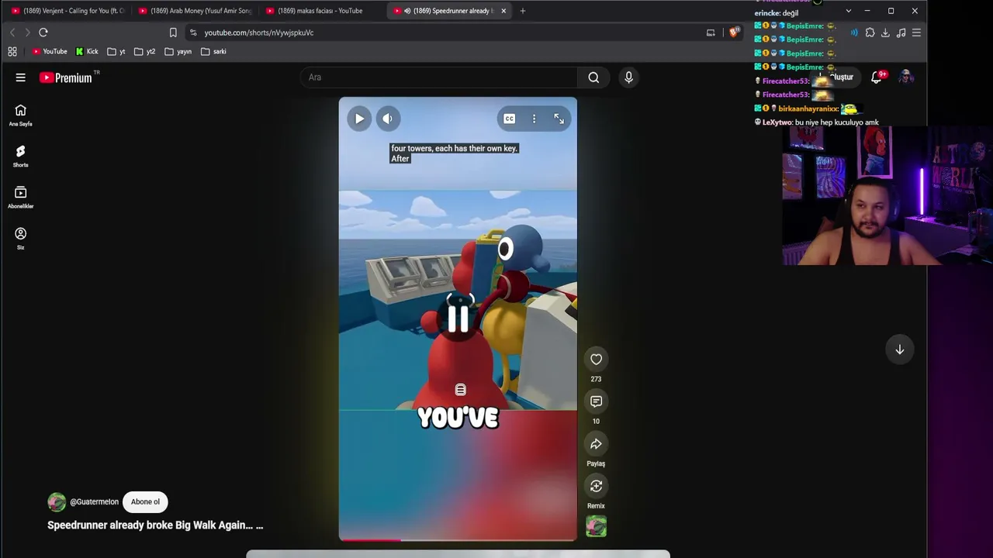Image resolution: width=993 pixels, height=558 pixels.
Task: Open a new browser tab
Action: pos(523,11)
